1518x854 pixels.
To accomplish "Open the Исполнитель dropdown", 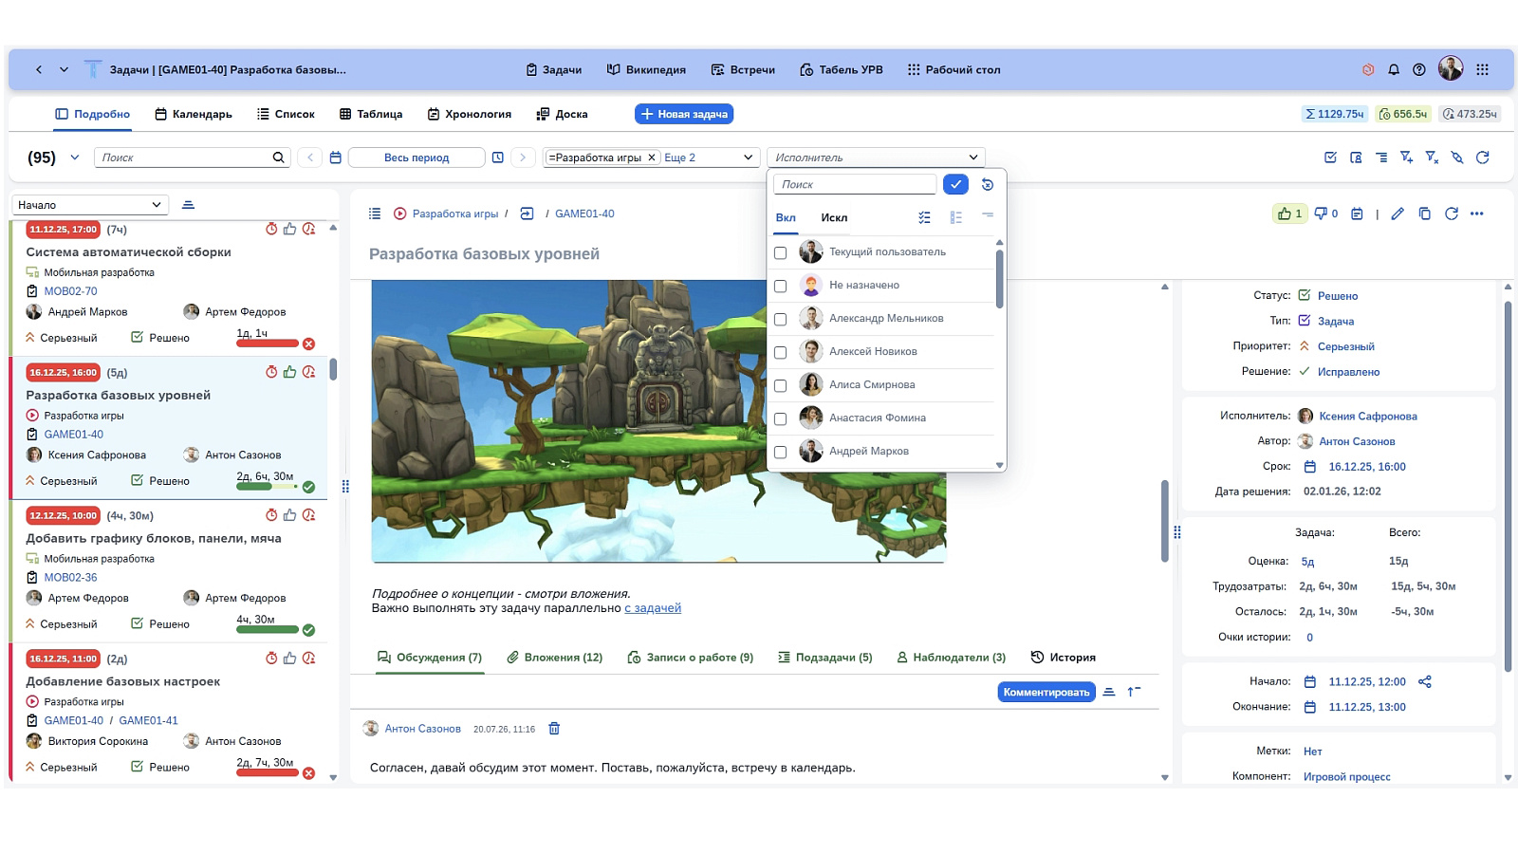I will [876, 158].
